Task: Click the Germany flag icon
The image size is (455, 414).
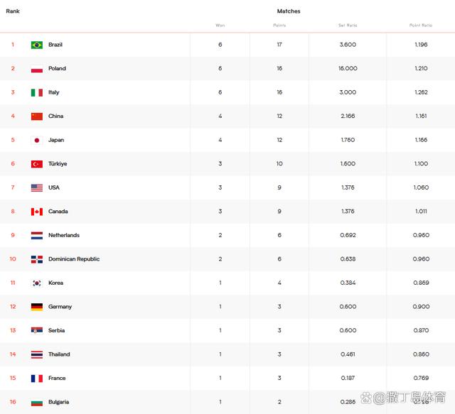Action: pyautogui.click(x=37, y=307)
